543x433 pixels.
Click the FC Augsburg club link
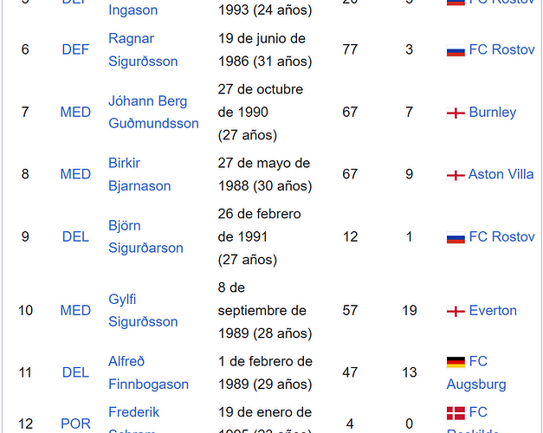tap(476, 372)
